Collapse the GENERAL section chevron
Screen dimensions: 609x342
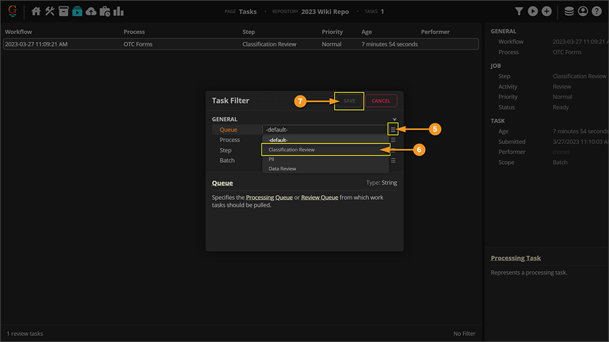(x=395, y=120)
